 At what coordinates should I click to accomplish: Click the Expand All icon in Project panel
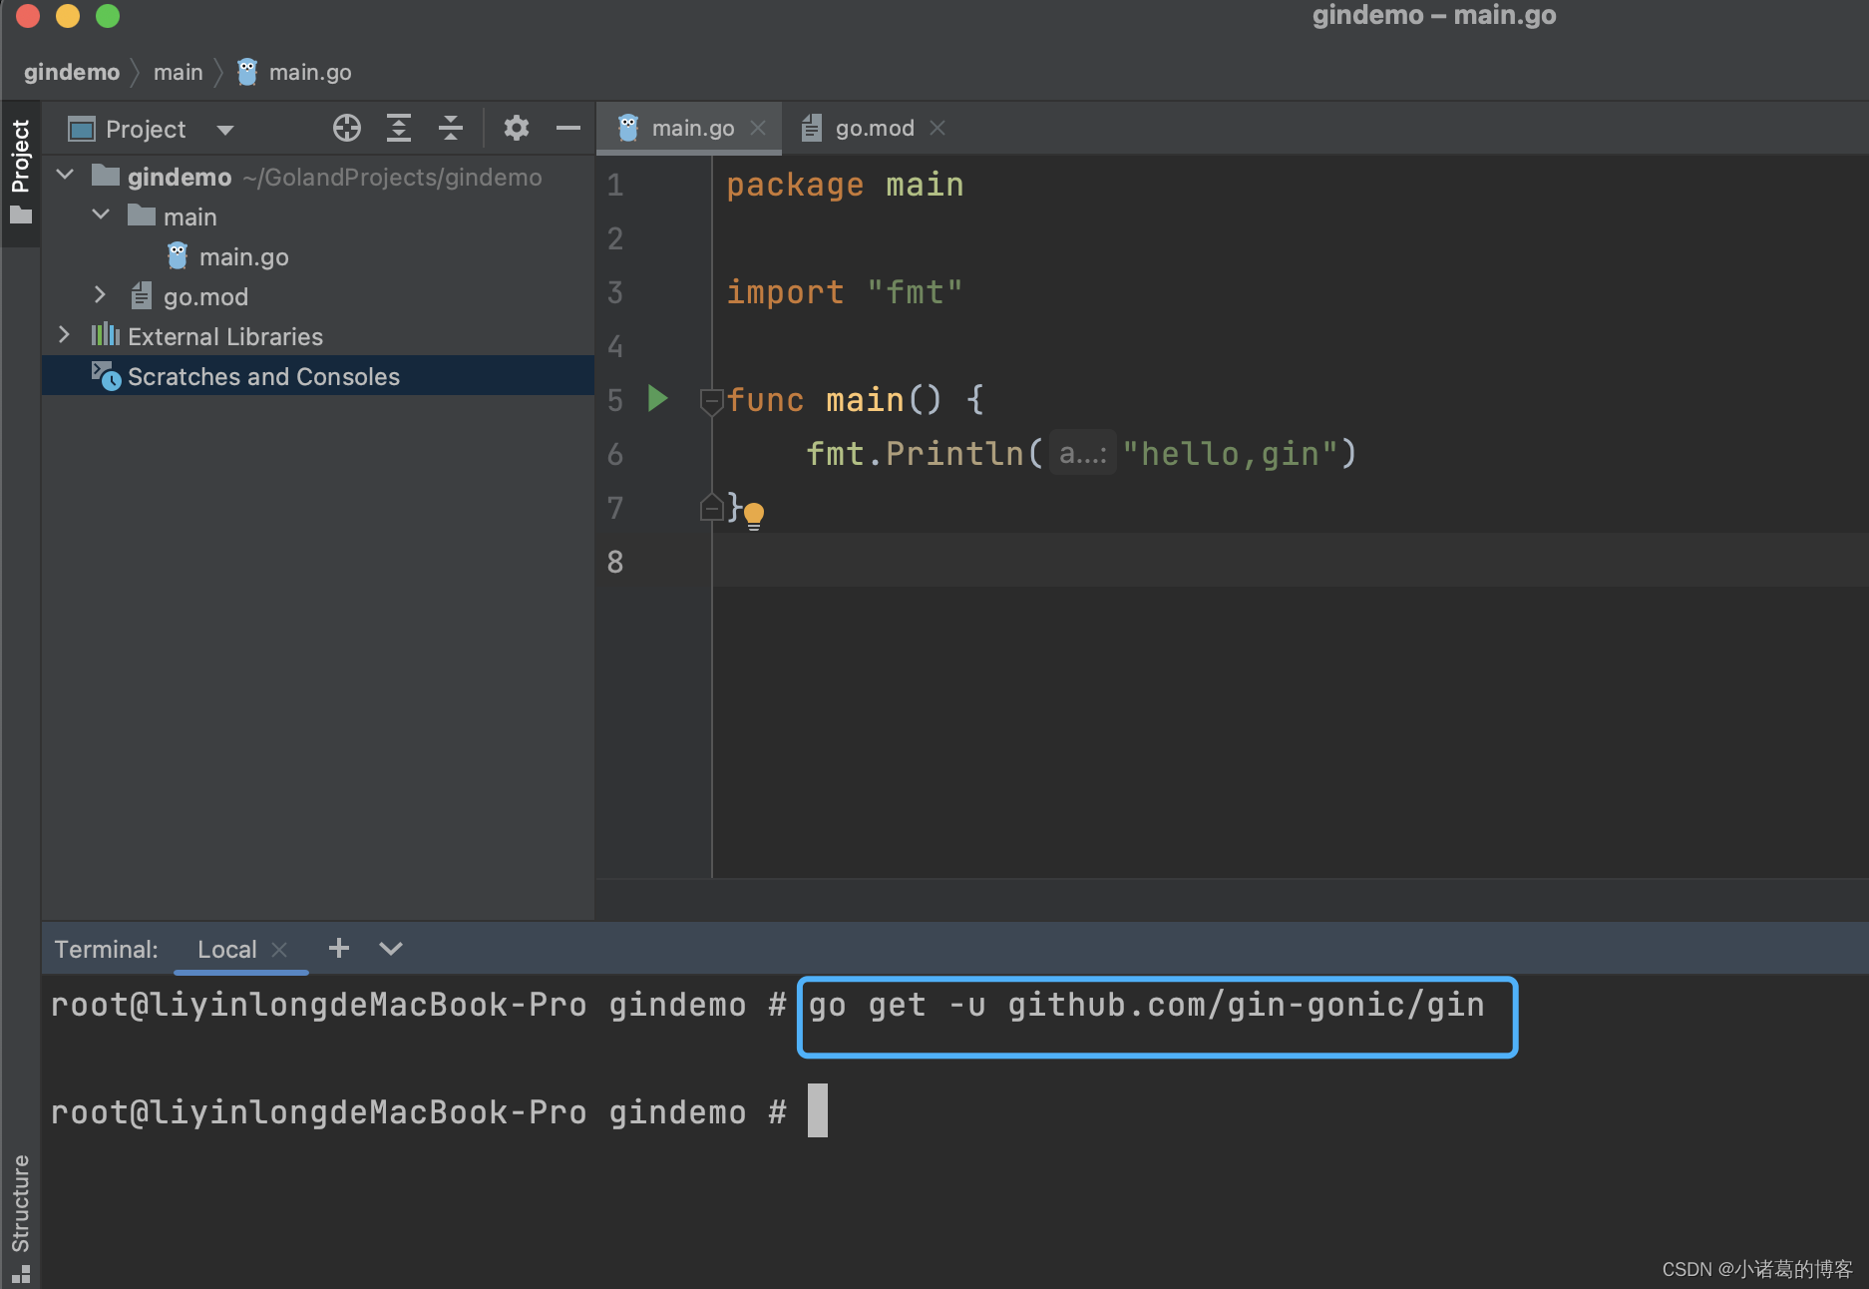coord(399,128)
